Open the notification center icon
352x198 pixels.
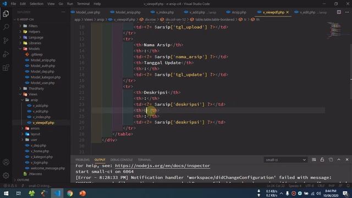click(345, 193)
